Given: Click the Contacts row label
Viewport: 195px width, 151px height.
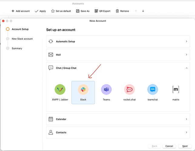Looking at the screenshot, I should (x=61, y=133).
